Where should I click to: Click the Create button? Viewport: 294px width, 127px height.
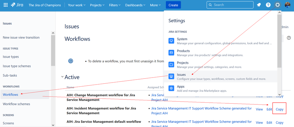click(x=173, y=5)
